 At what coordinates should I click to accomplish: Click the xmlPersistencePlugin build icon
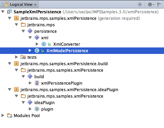pyautogui.click(x=37, y=83)
